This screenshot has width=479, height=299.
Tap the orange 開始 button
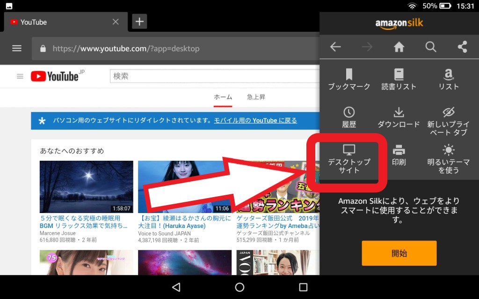click(x=399, y=253)
